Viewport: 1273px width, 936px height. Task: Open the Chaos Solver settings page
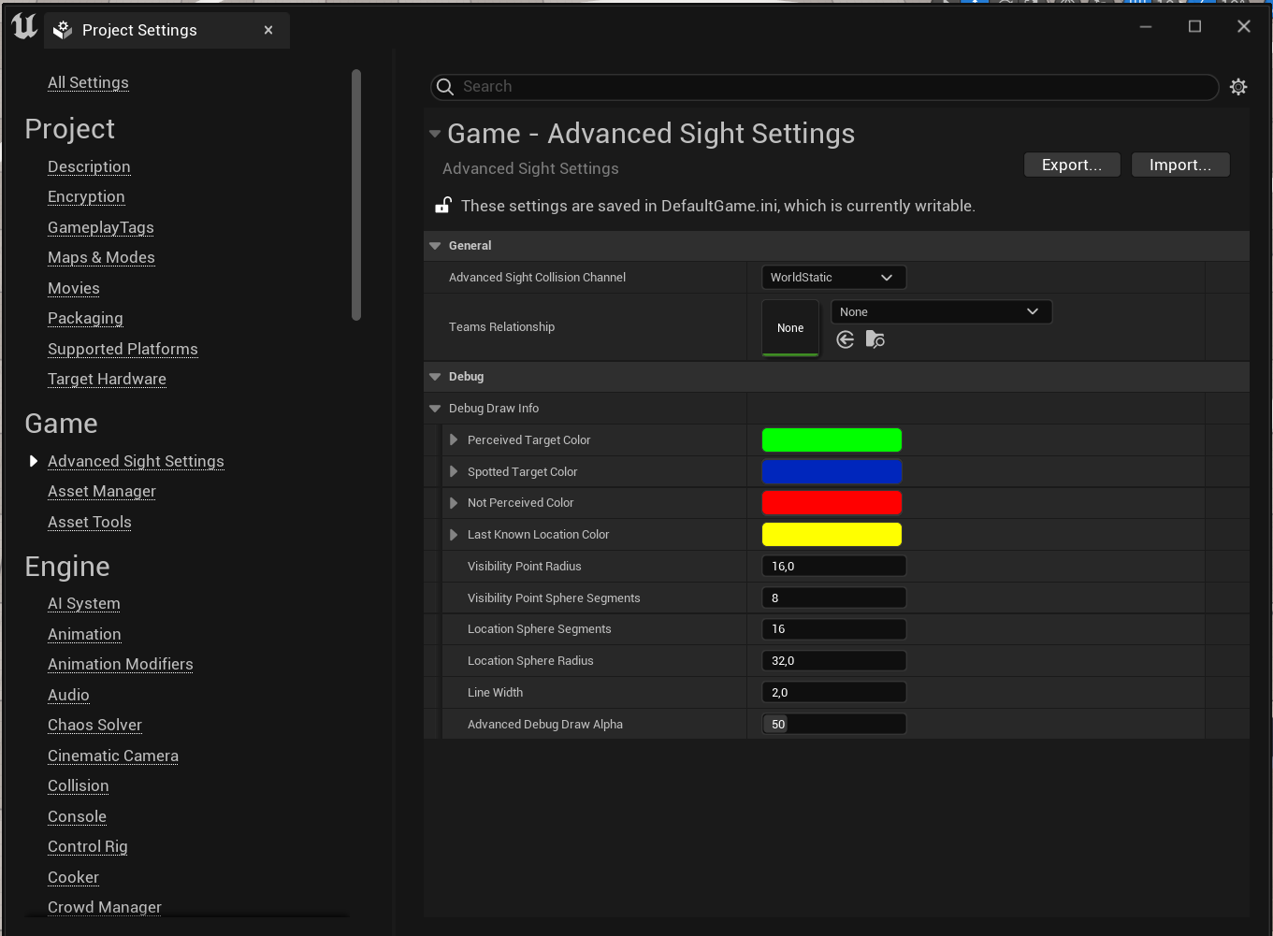click(x=94, y=725)
